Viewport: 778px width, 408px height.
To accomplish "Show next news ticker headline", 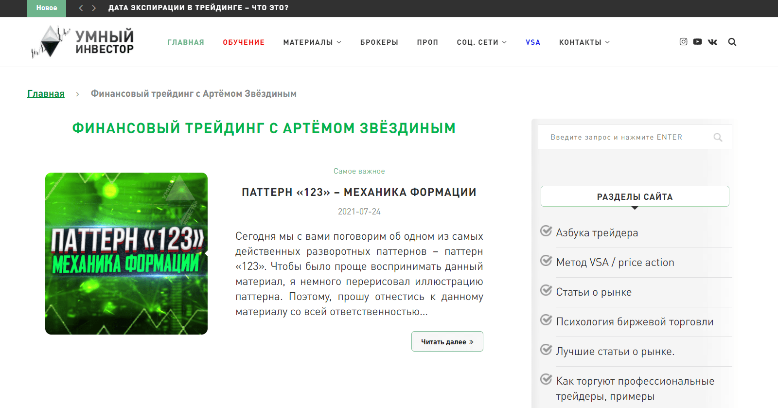I will (94, 8).
